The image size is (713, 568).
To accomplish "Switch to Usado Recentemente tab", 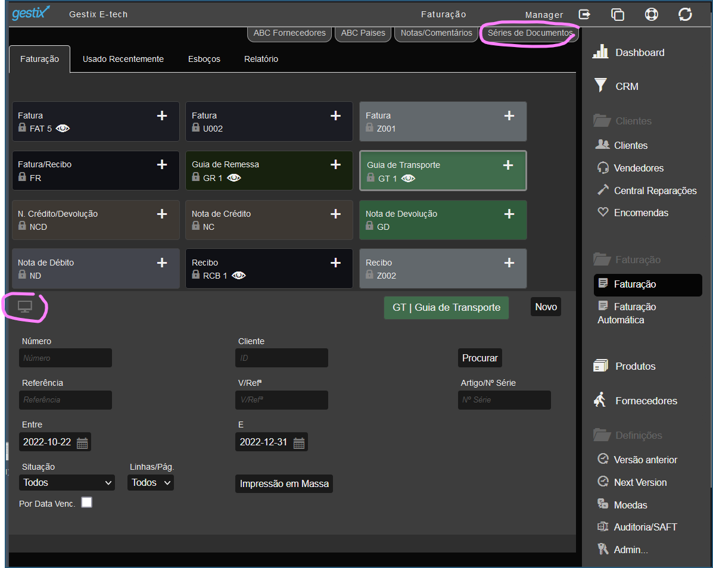I will pyautogui.click(x=123, y=59).
